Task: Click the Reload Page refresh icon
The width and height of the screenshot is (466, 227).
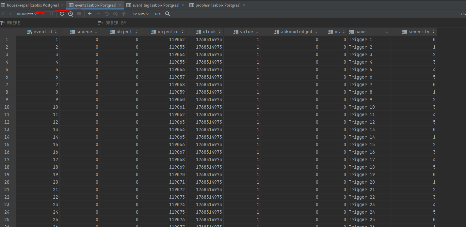Action: click(62, 14)
